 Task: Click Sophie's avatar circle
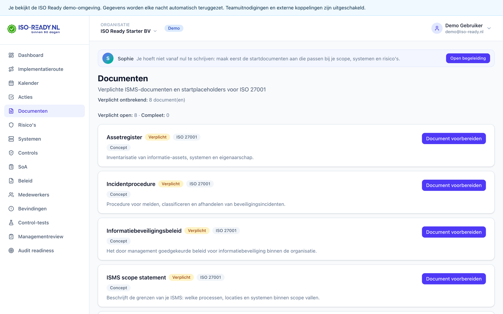pos(108,58)
